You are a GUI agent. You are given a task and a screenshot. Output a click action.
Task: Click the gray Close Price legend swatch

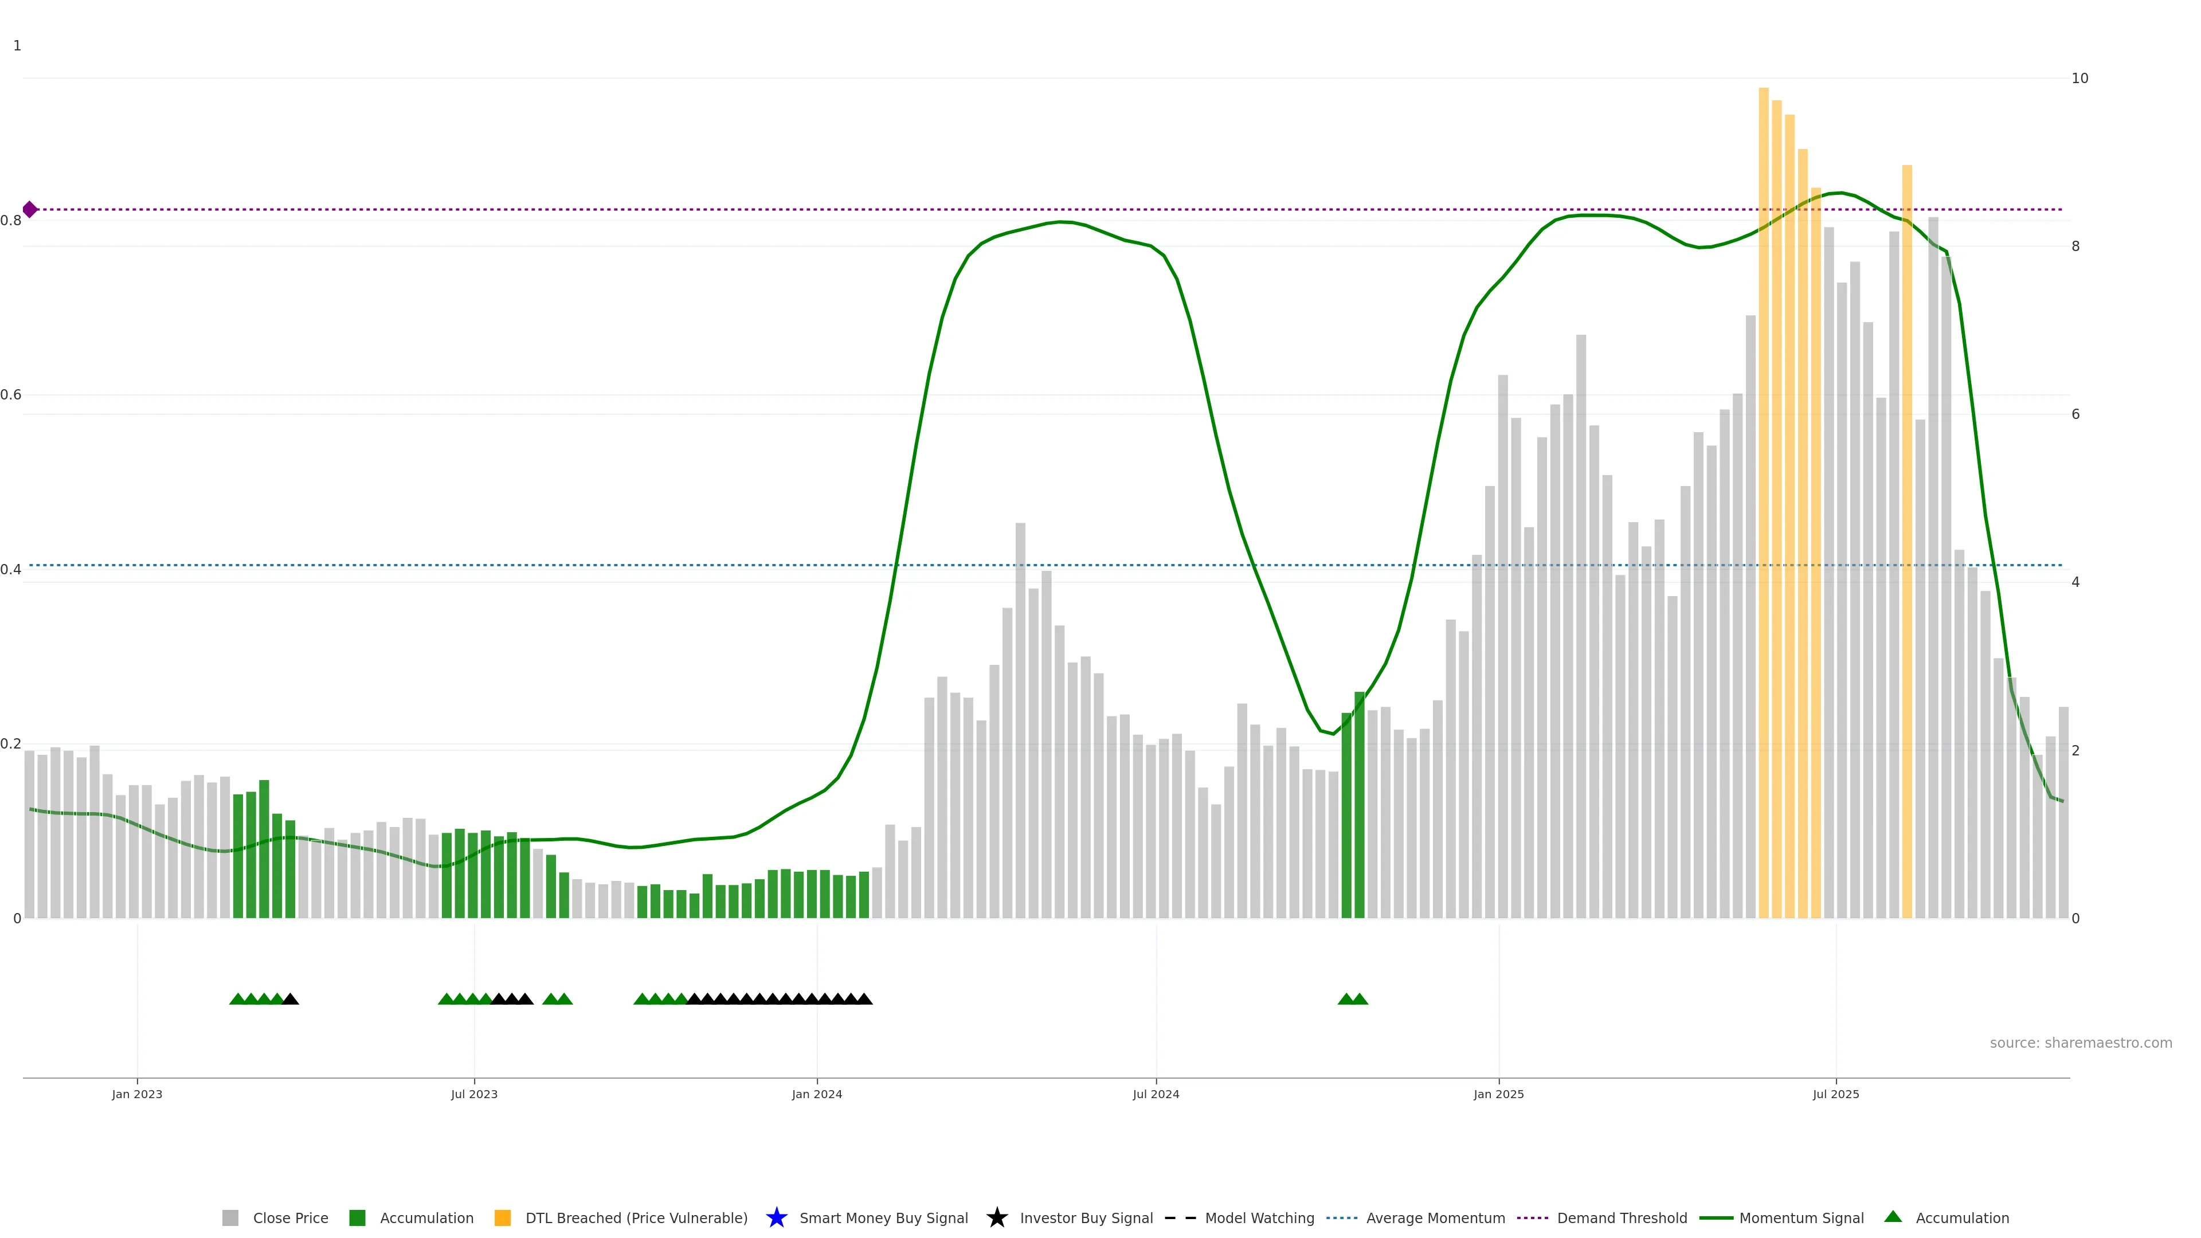230,1217
